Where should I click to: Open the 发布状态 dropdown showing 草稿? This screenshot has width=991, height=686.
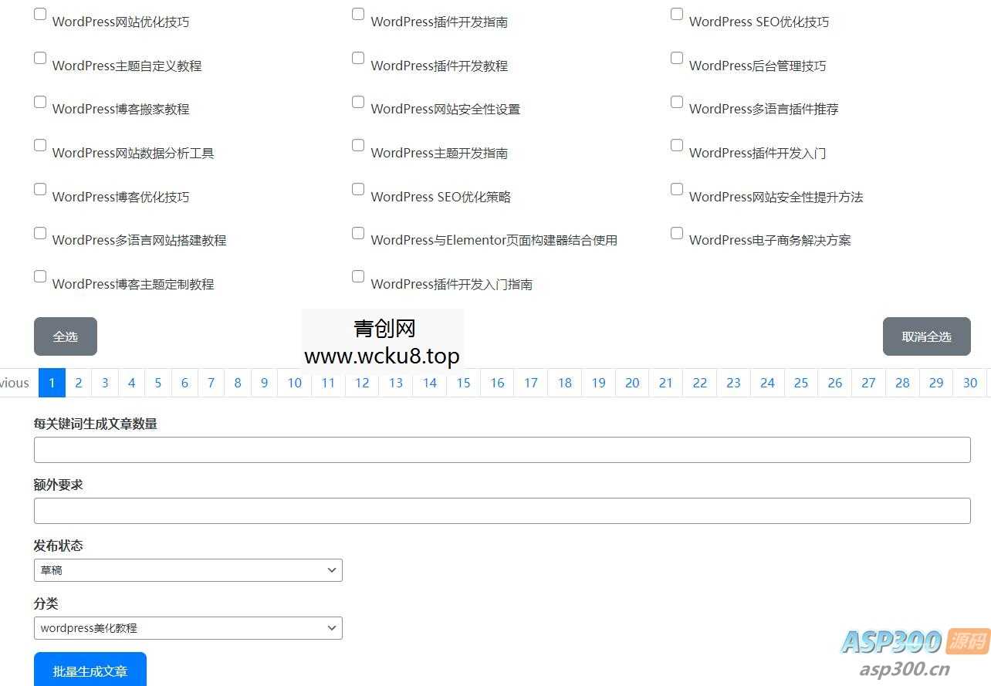point(188,569)
